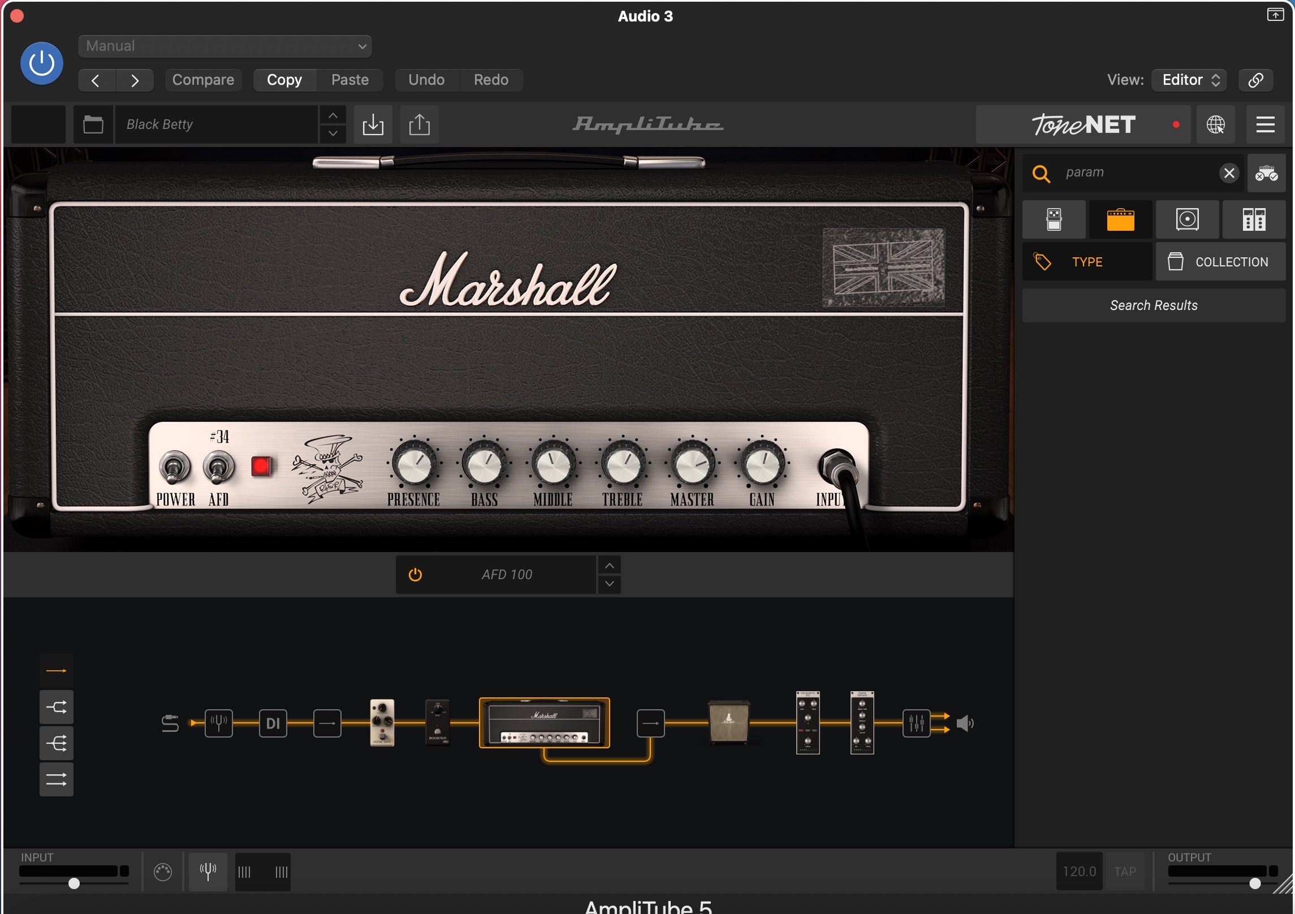Select the Stomp pedals category tab

coord(1054,219)
